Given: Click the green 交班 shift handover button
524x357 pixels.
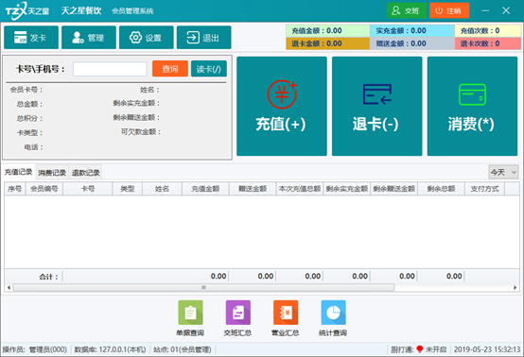Looking at the screenshot, I should pos(407,10).
